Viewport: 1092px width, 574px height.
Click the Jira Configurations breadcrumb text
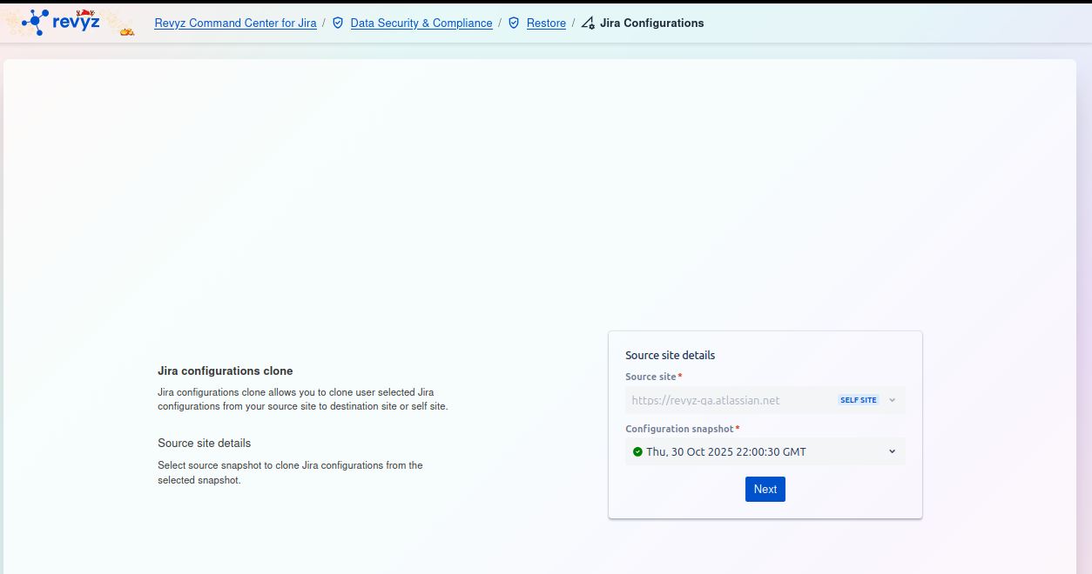pyautogui.click(x=651, y=23)
